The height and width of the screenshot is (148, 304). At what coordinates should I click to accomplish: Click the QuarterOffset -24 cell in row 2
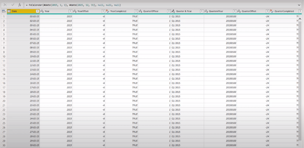pyautogui.click(x=253, y=21)
